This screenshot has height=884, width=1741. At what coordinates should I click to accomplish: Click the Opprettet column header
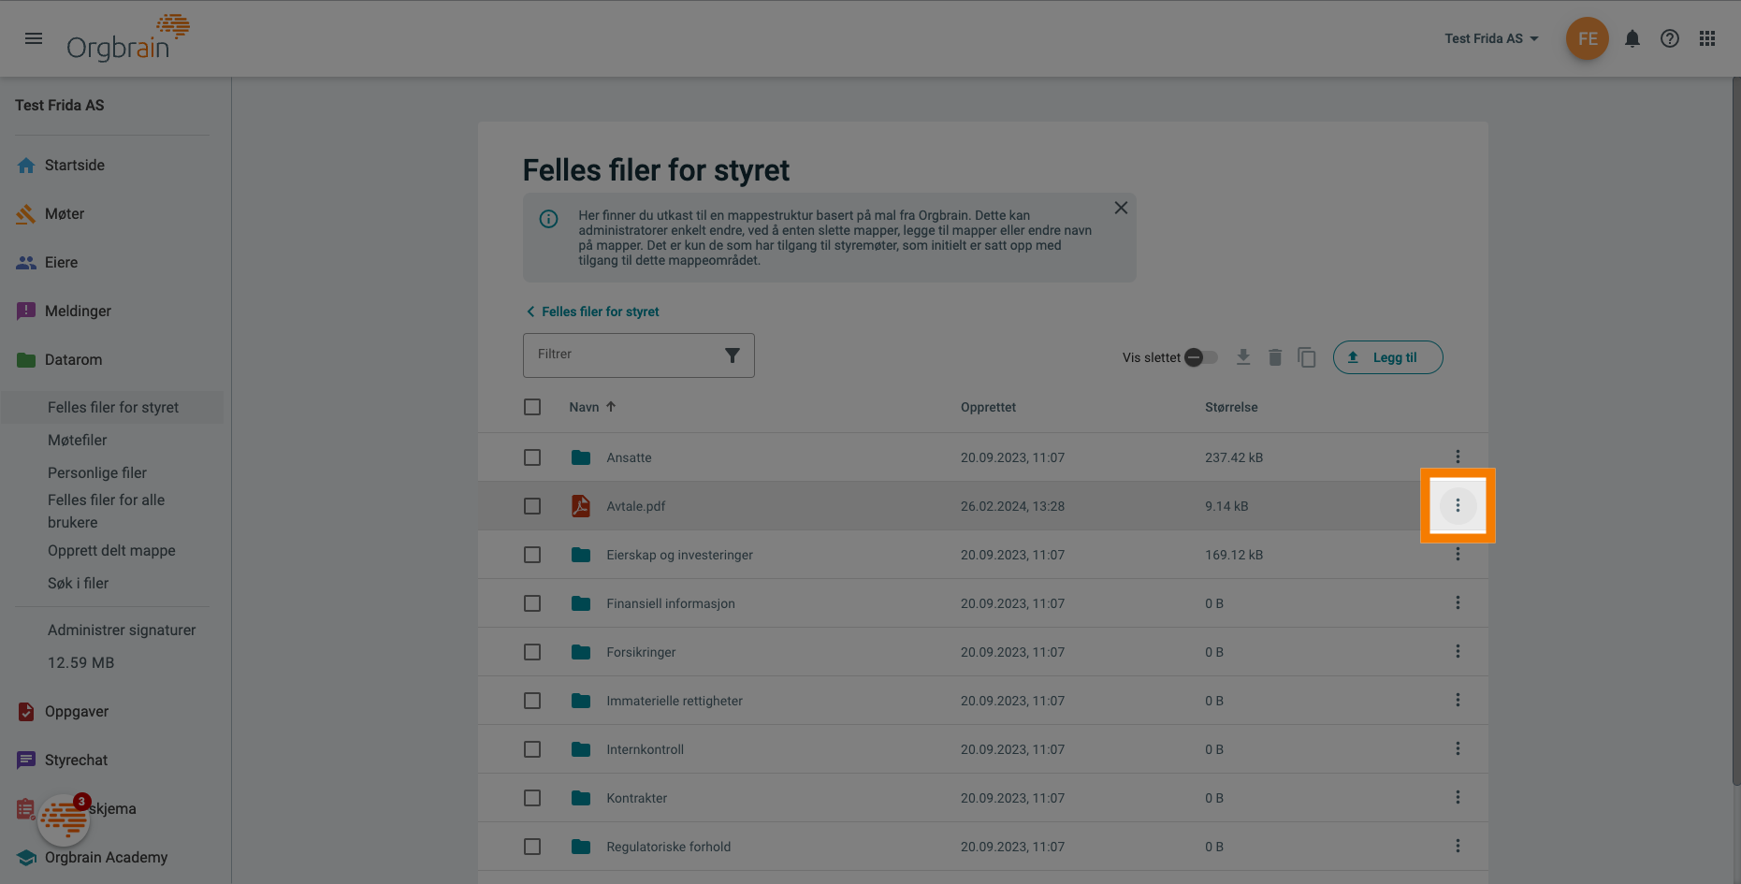click(x=988, y=407)
